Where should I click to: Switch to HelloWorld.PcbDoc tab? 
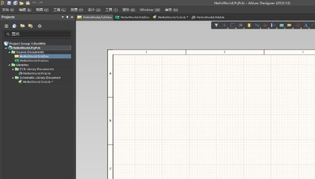click(x=132, y=18)
